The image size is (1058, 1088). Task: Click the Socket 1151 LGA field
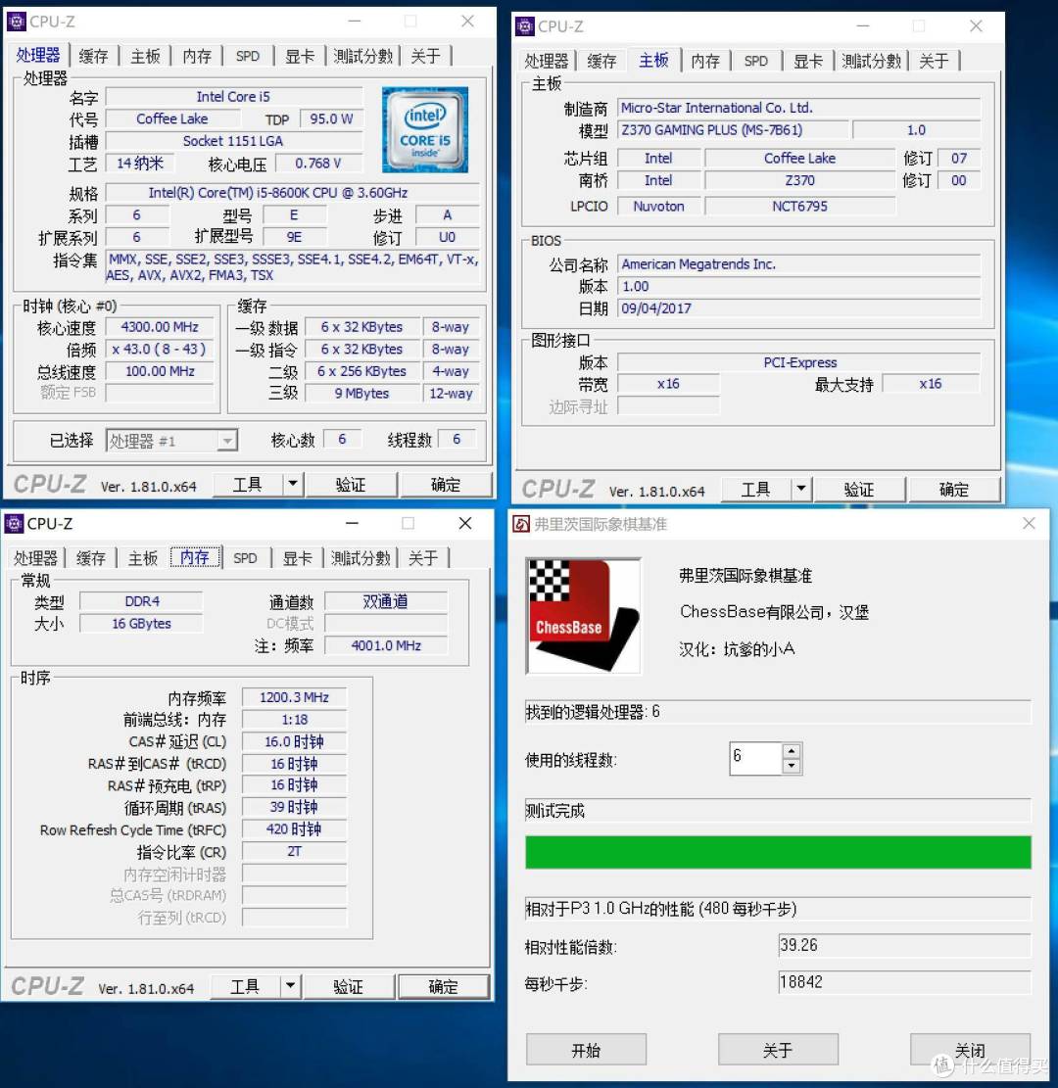point(233,141)
